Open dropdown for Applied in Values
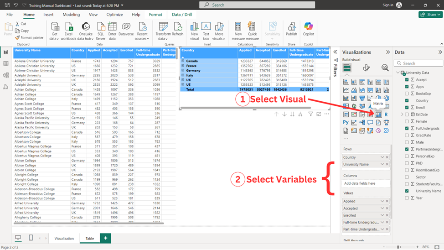Viewport: 444px width, 250px height. click(x=382, y=201)
